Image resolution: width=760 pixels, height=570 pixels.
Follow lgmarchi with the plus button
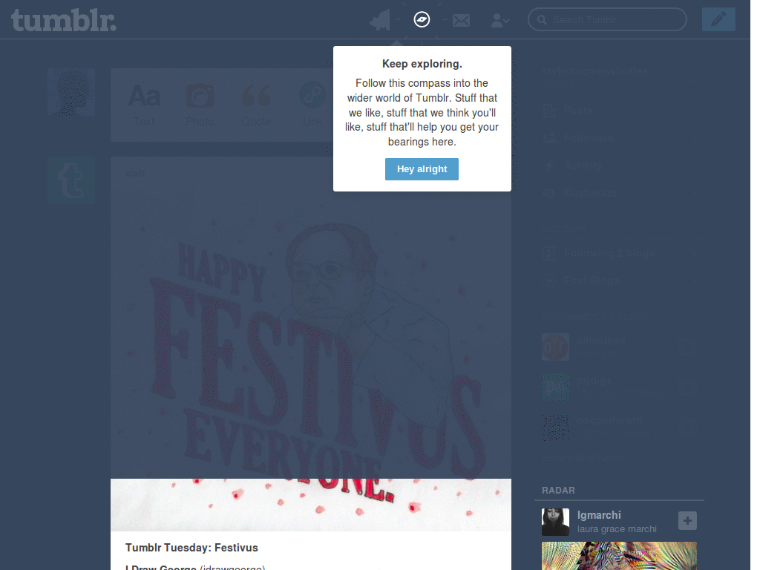pos(687,521)
